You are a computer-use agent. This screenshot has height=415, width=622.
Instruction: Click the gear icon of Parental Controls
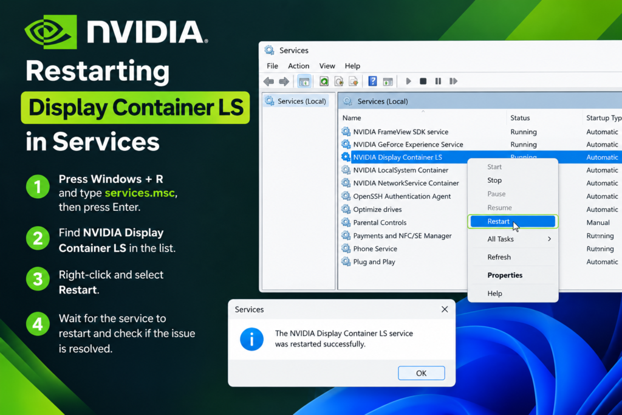pos(346,222)
